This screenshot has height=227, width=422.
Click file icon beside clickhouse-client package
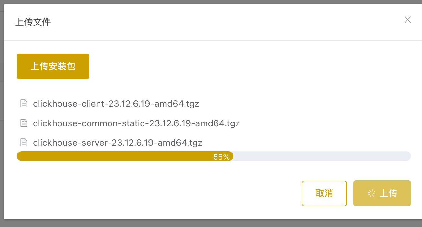[24, 104]
